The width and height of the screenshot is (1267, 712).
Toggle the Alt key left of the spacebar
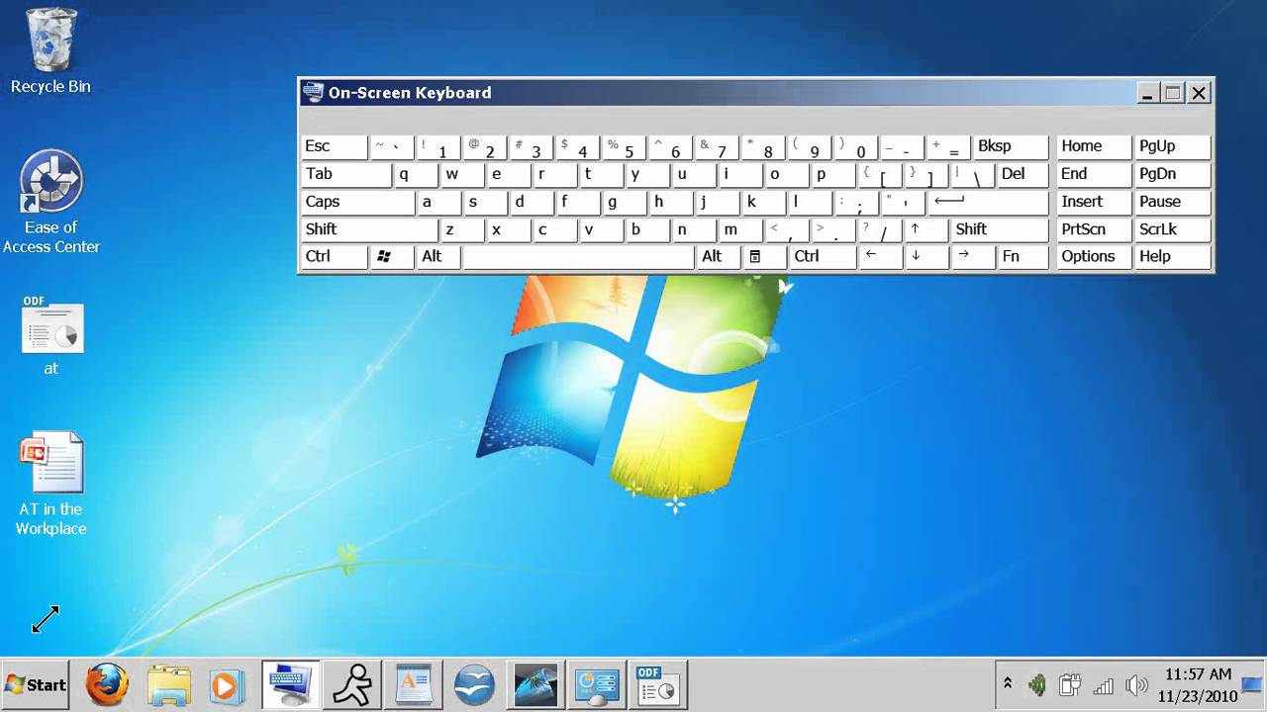[x=439, y=257]
